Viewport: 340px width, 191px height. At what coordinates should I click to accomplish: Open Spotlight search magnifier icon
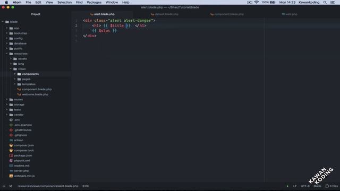tap(325, 2)
